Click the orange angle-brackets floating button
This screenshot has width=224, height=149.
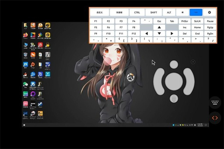coord(215,118)
